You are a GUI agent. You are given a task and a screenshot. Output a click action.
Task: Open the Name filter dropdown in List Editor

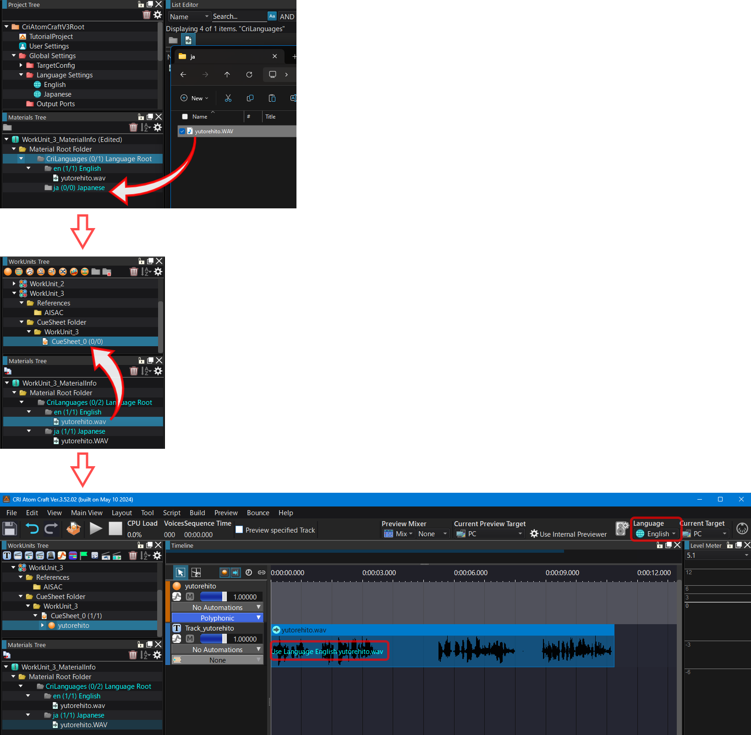189,16
